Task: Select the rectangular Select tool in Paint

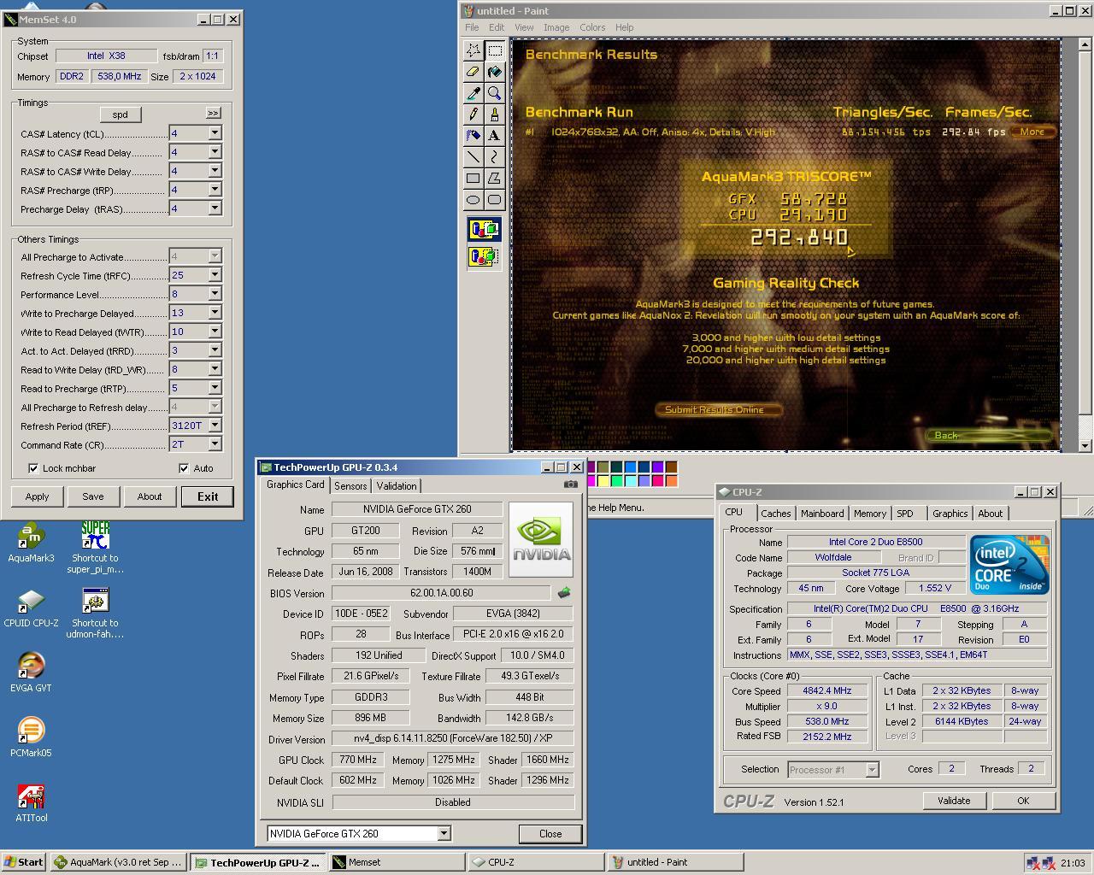Action: pos(494,50)
